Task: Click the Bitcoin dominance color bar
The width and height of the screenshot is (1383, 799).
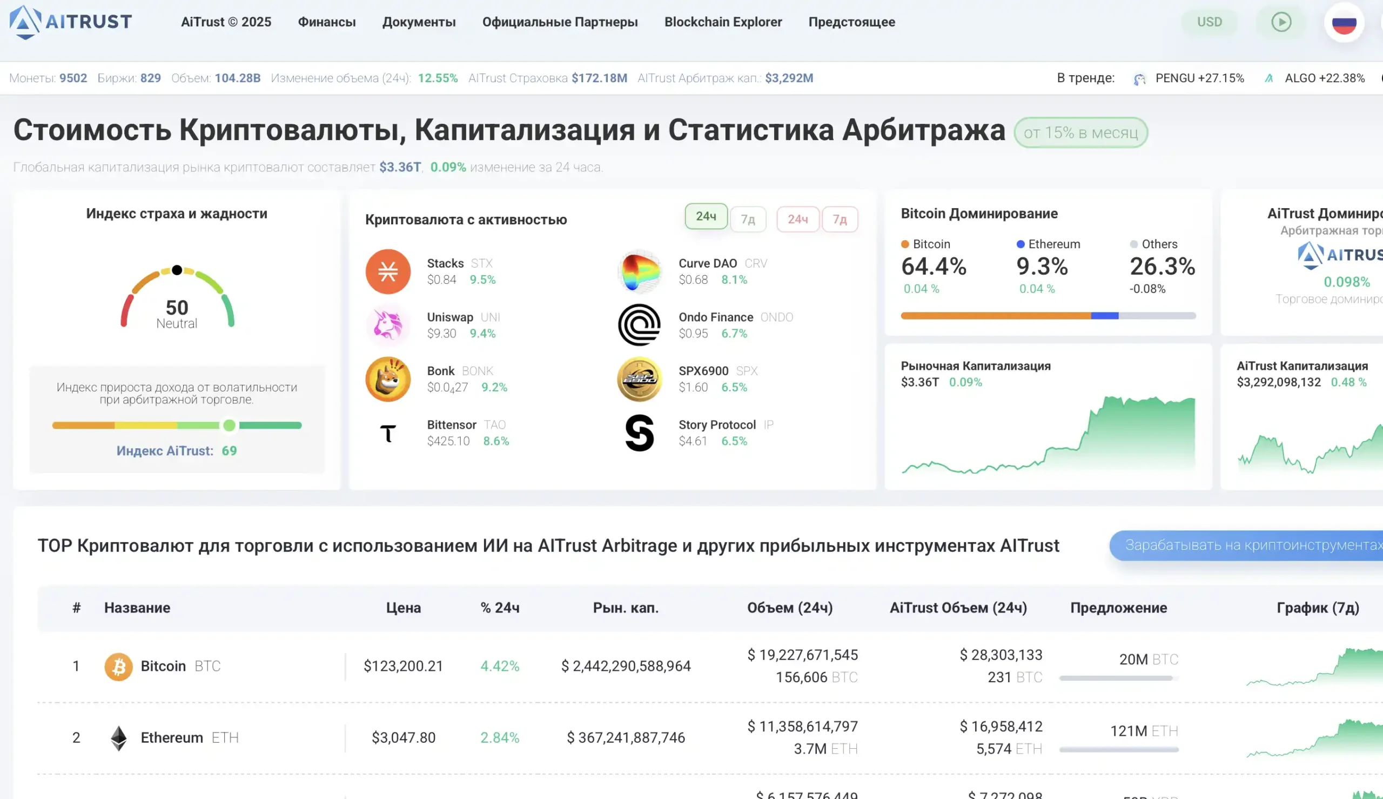Action: [1048, 316]
